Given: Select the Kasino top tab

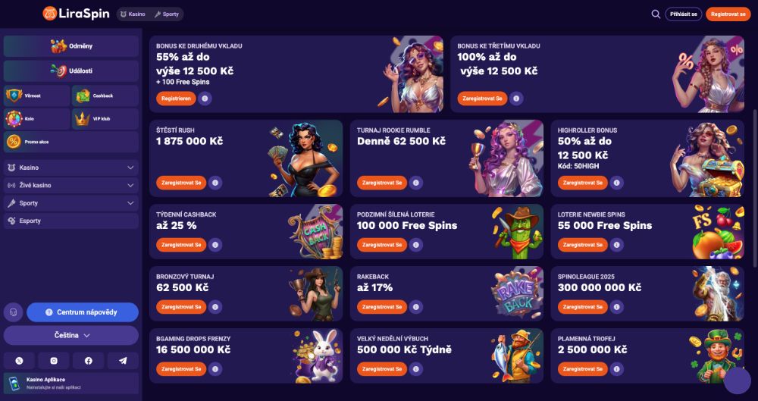Looking at the screenshot, I should click(133, 14).
